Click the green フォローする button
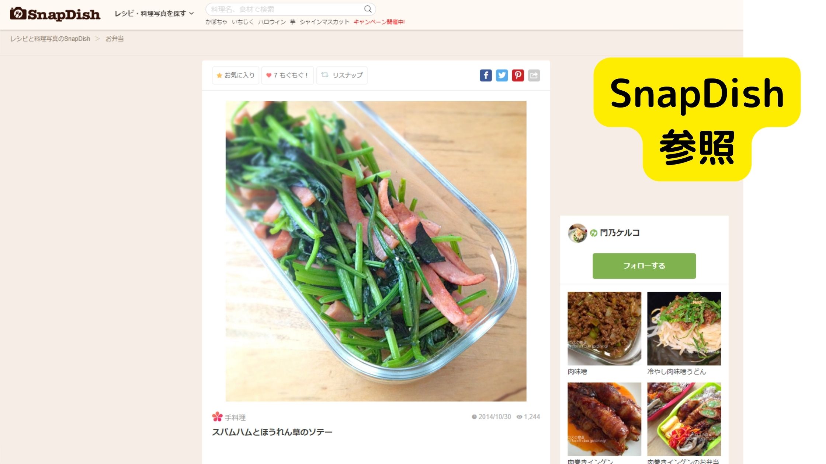The height and width of the screenshot is (464, 826). 644,266
